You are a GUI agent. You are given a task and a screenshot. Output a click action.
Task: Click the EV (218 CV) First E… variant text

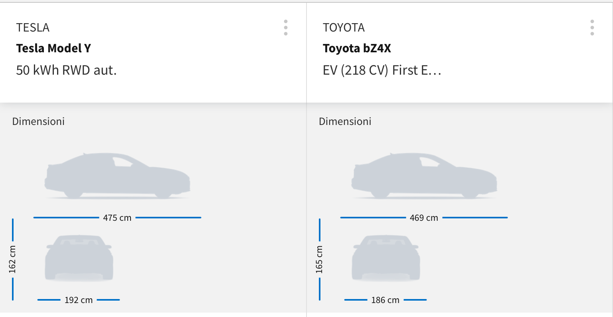tap(382, 70)
